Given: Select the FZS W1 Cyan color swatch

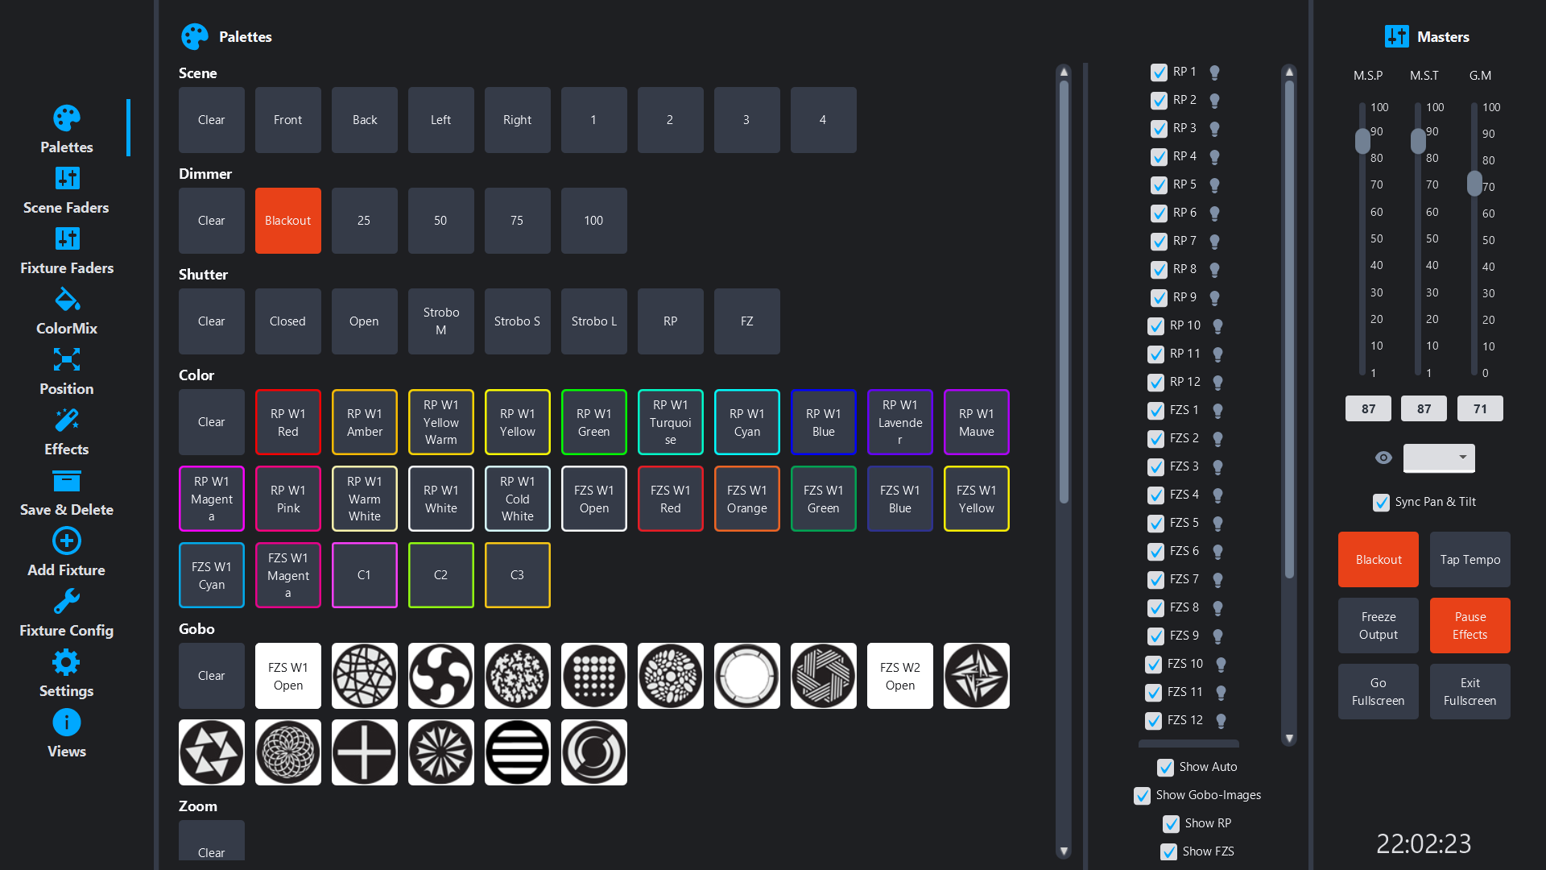Looking at the screenshot, I should point(211,574).
